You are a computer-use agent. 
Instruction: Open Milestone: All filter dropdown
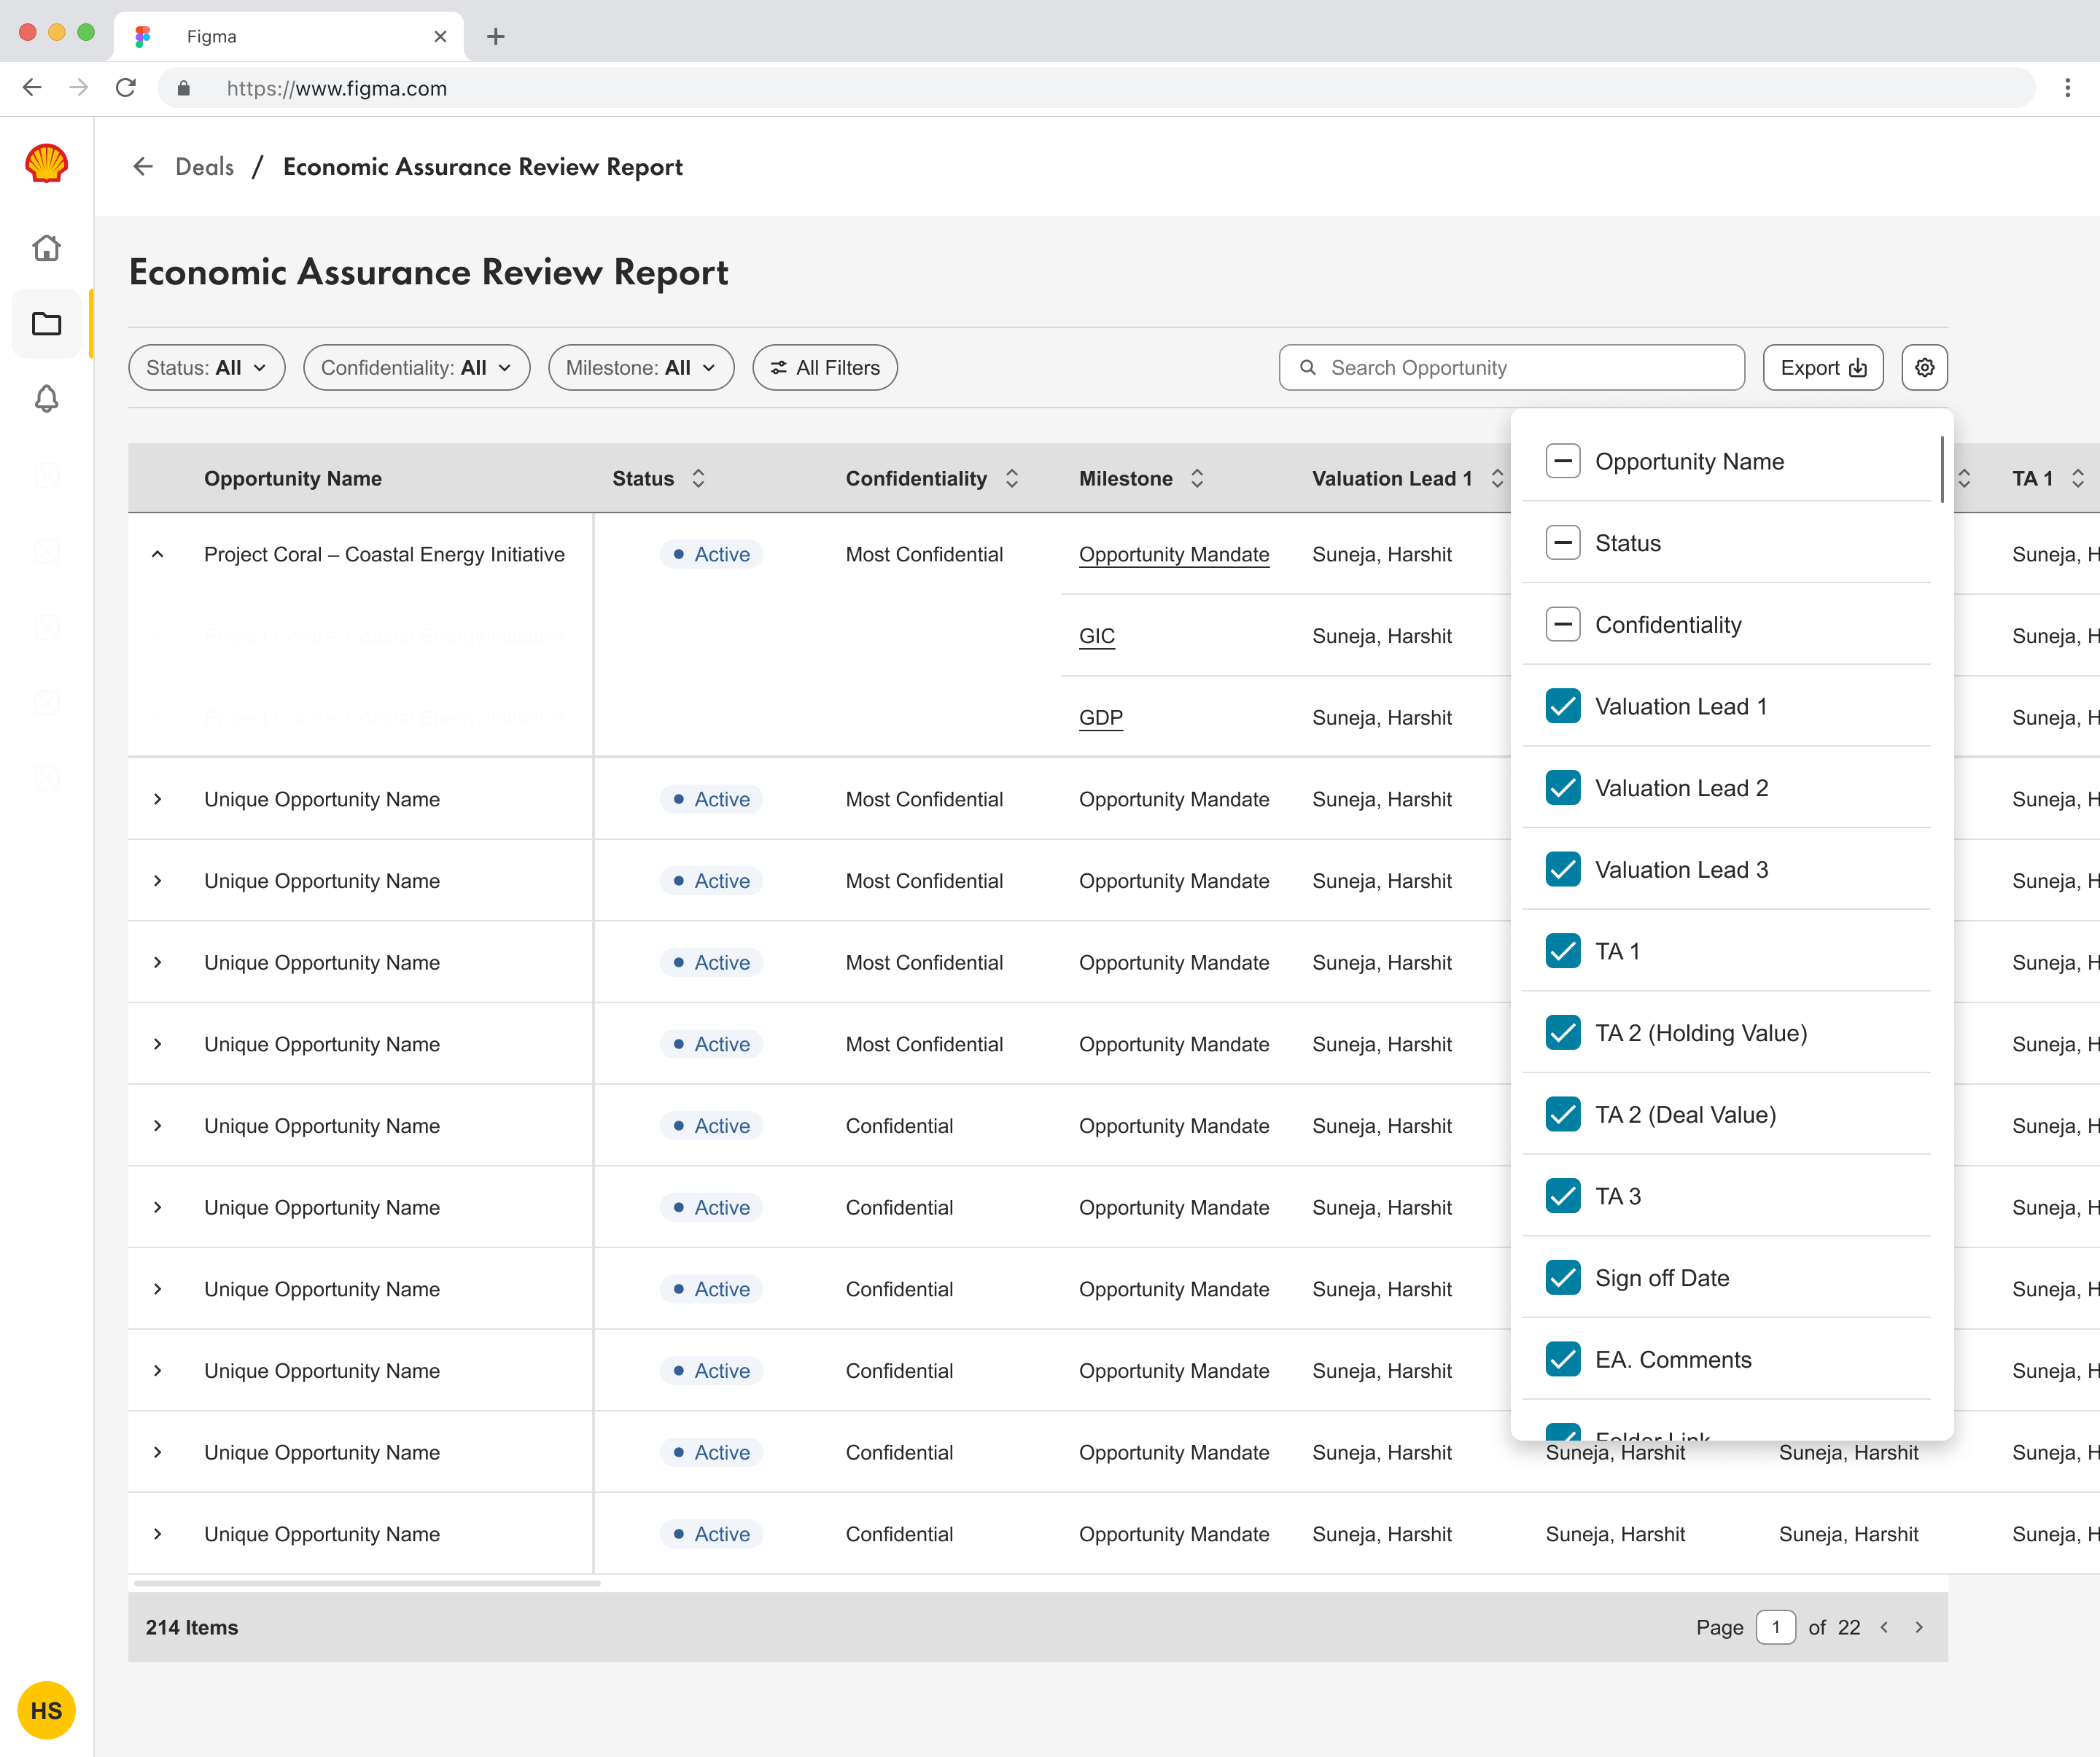coord(641,368)
